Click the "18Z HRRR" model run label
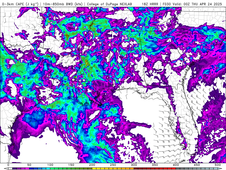Screen dimensions: 226x170 [x=150, y=4]
